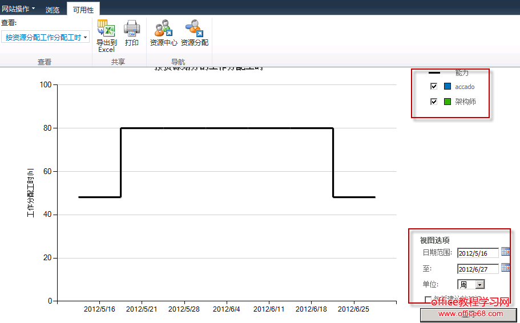Toggle the 架构师 legend checkbox
Screen dimensions: 520x323
pos(433,102)
